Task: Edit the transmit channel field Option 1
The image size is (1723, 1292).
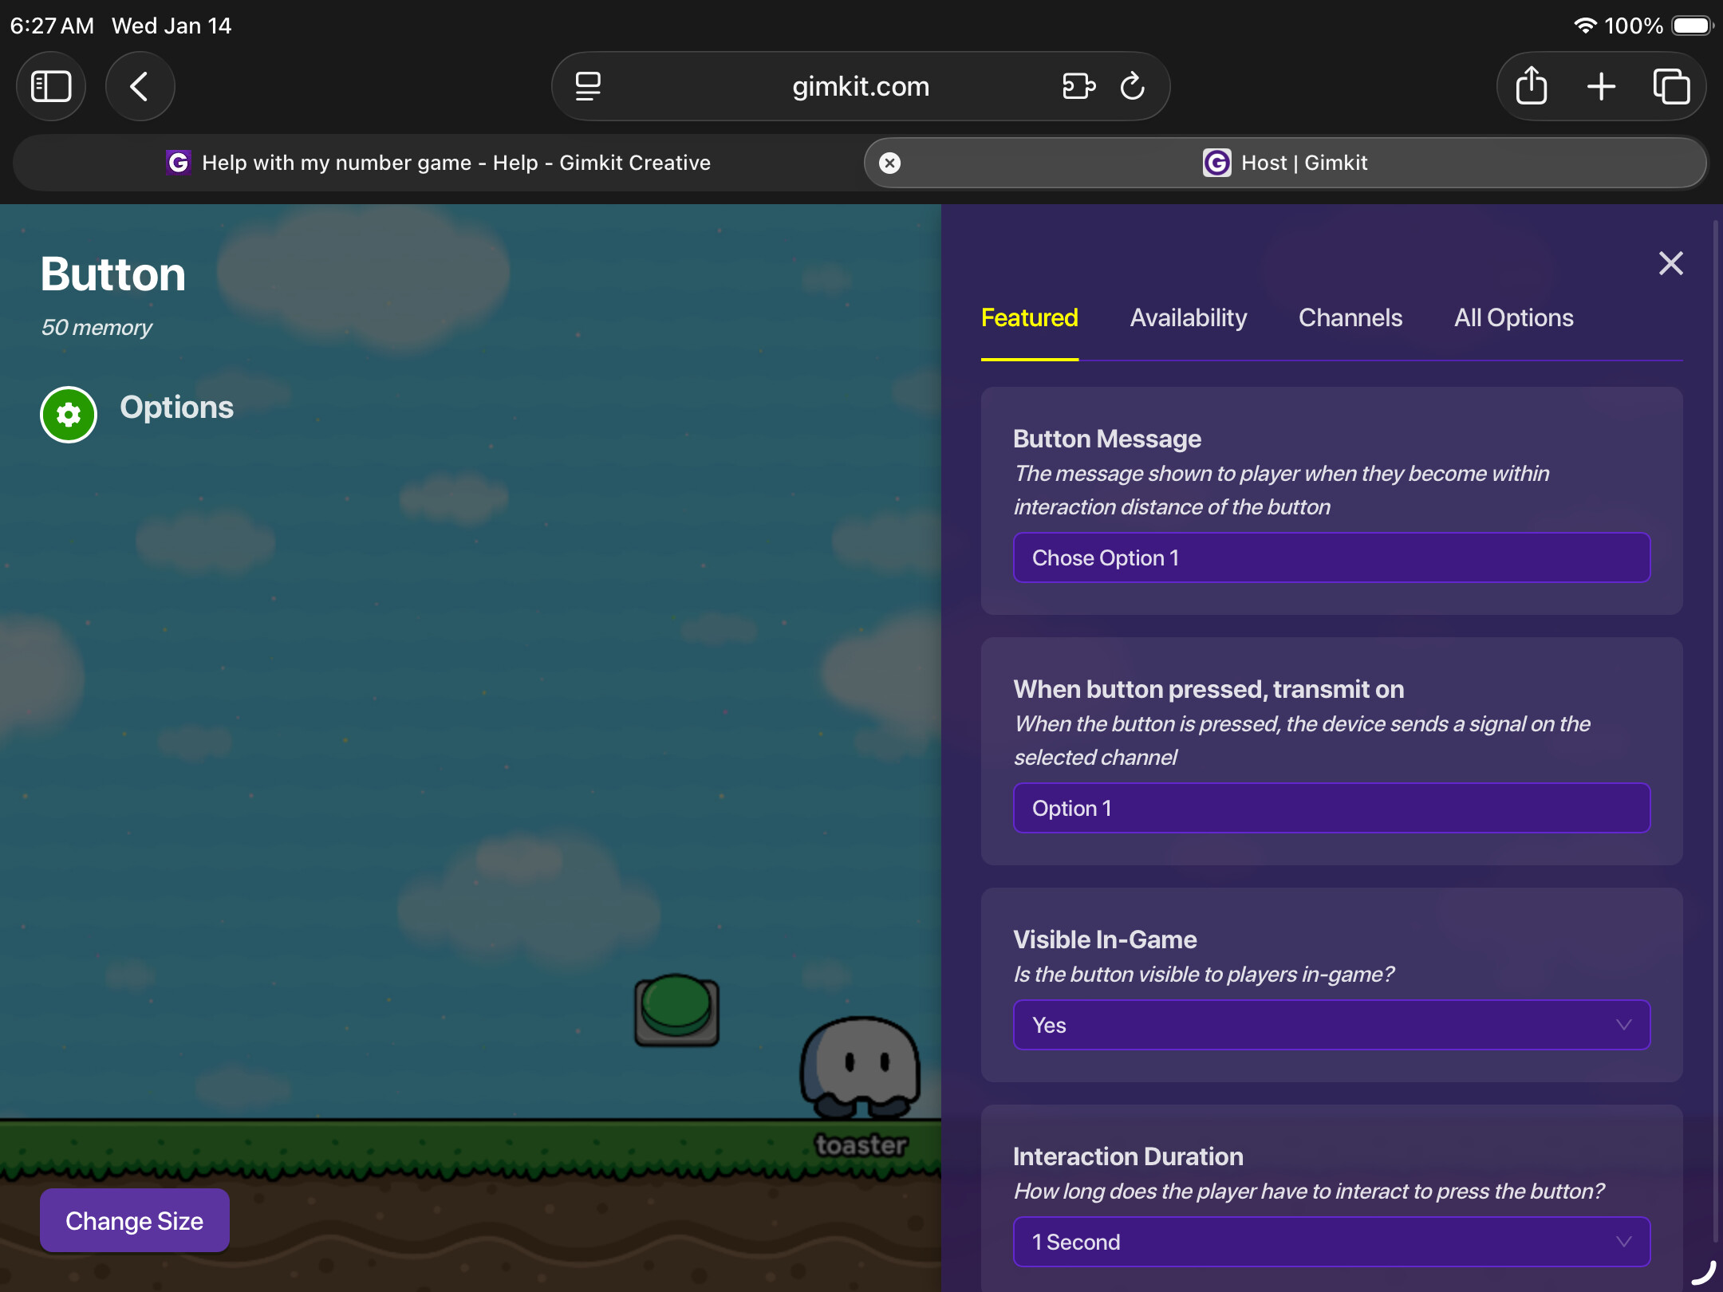Action: click(x=1331, y=808)
